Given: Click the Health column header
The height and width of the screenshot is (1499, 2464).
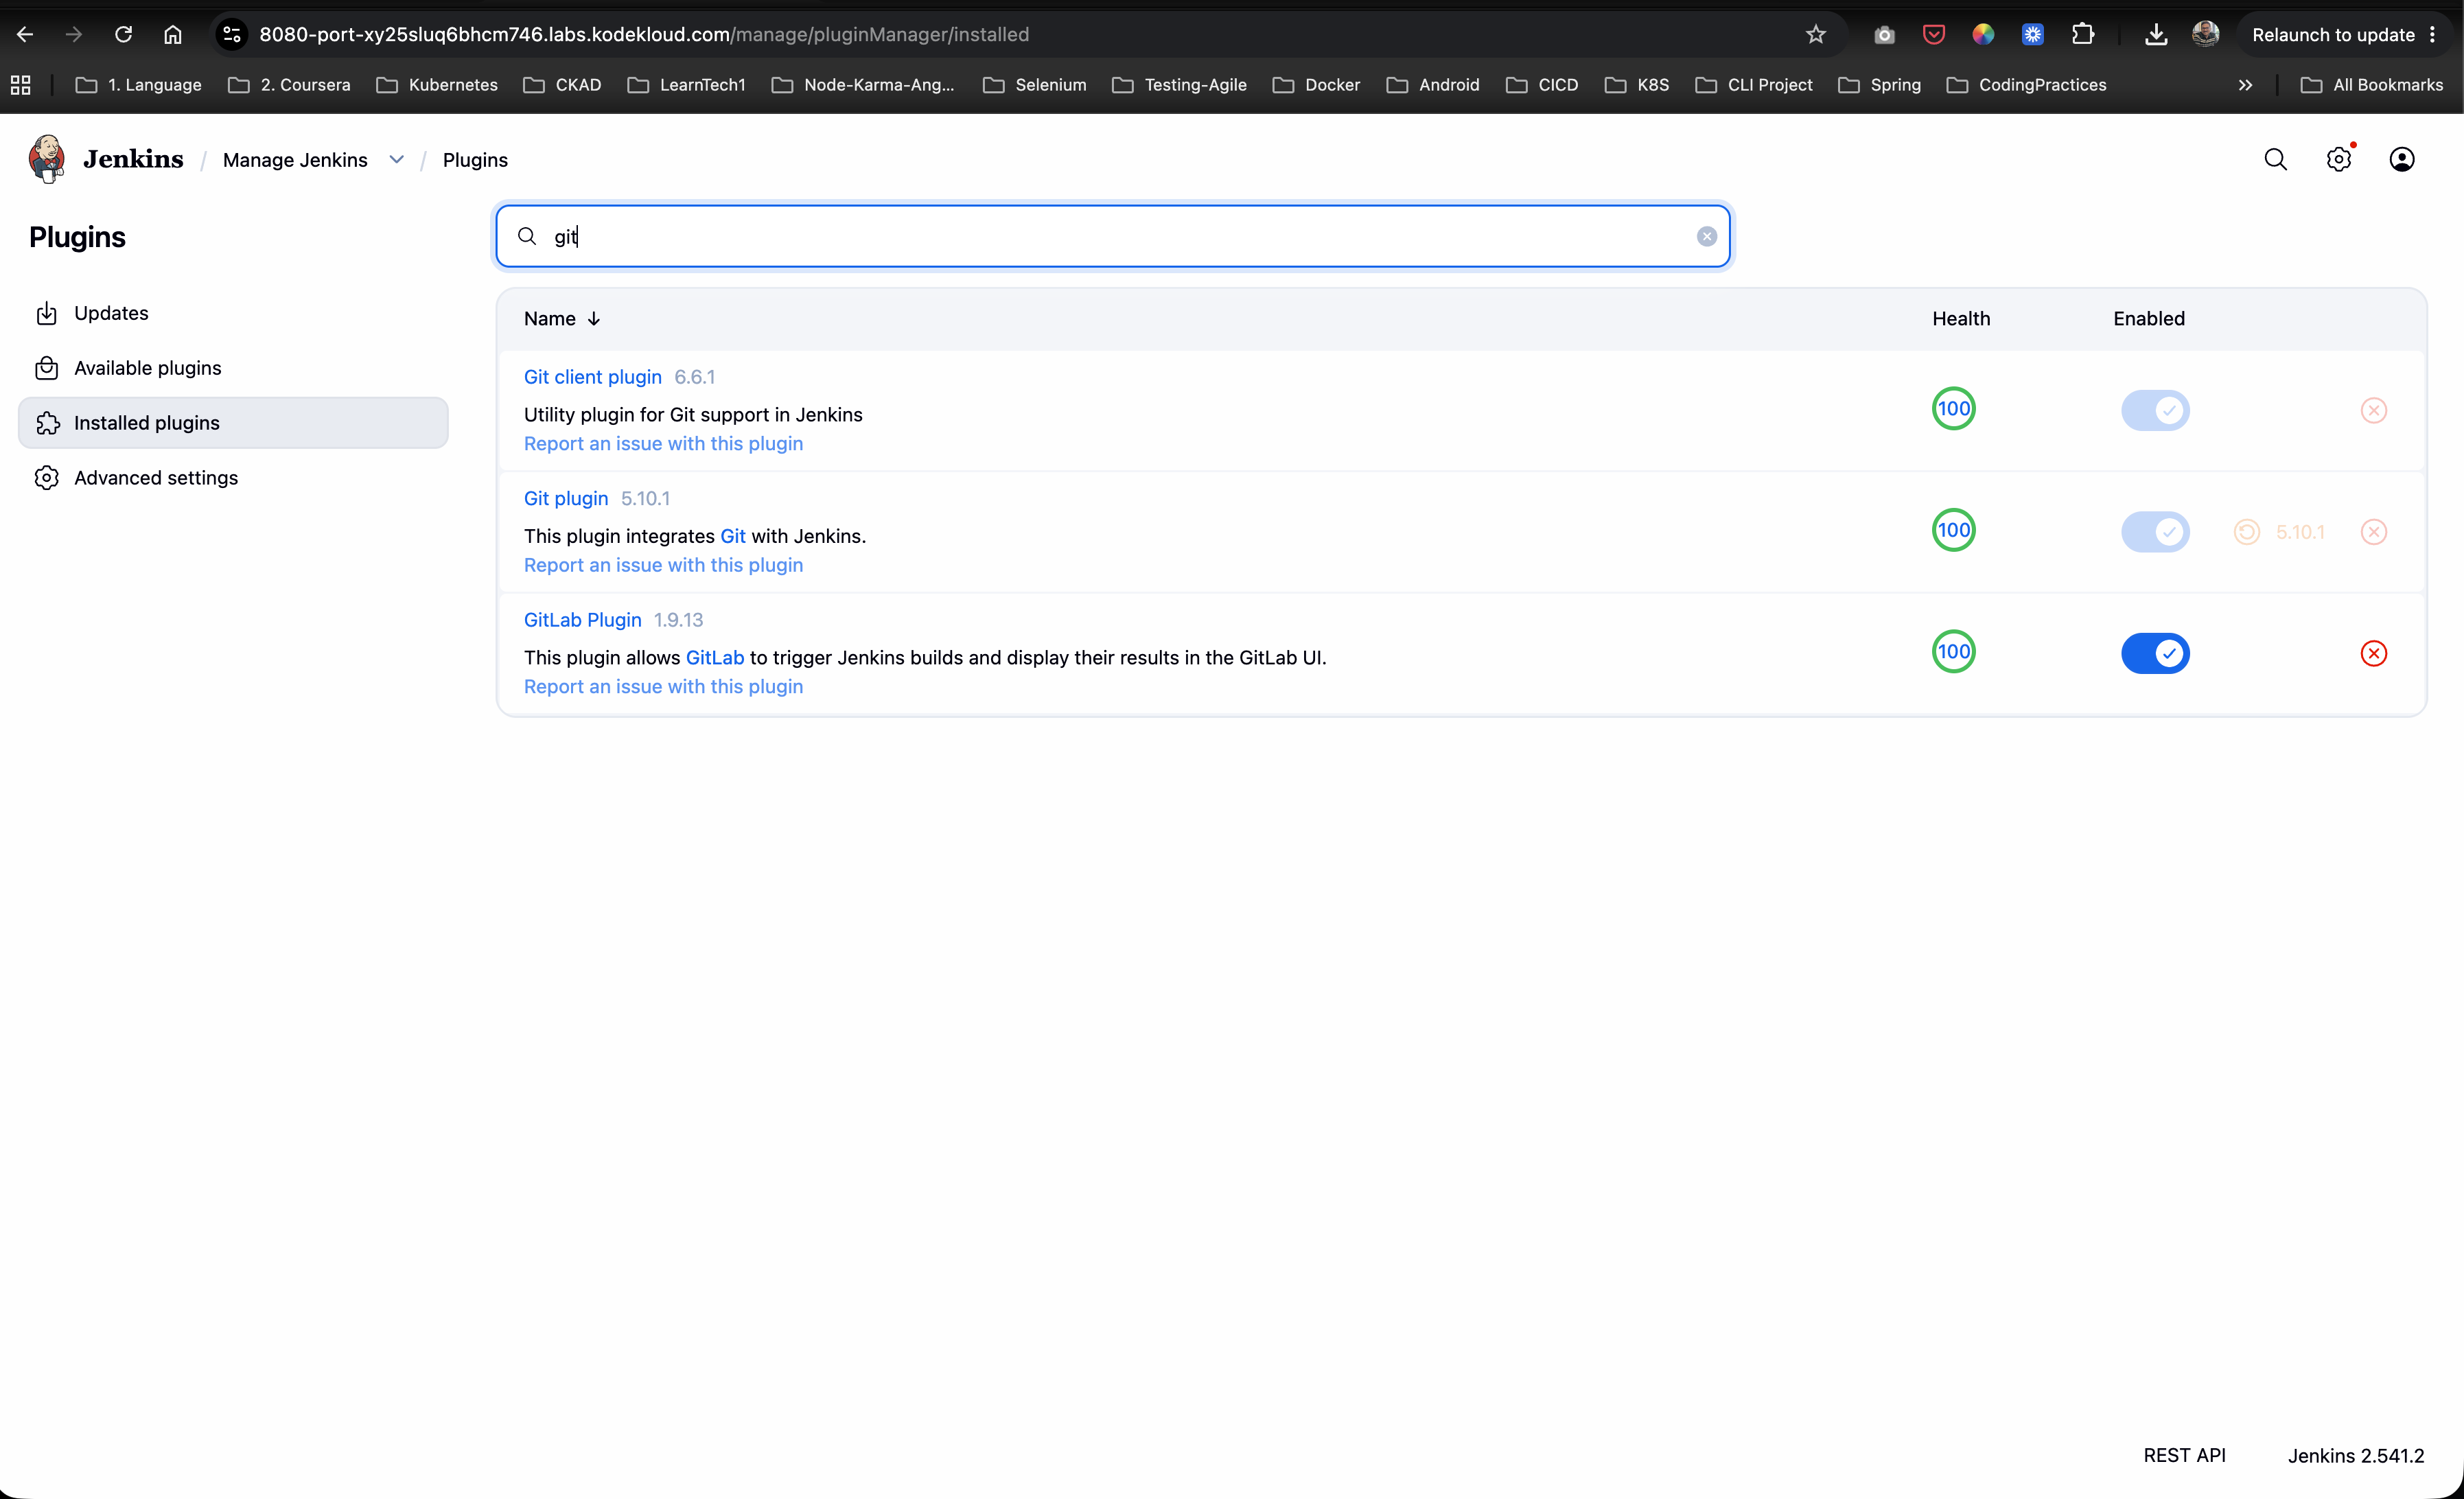Looking at the screenshot, I should click(1961, 319).
